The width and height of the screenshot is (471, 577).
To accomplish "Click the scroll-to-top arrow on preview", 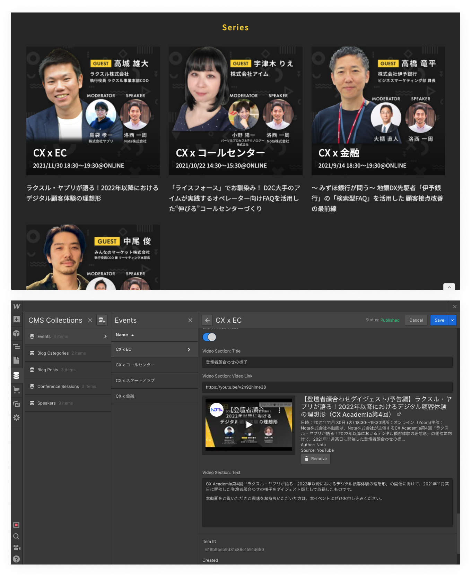I will [449, 287].
